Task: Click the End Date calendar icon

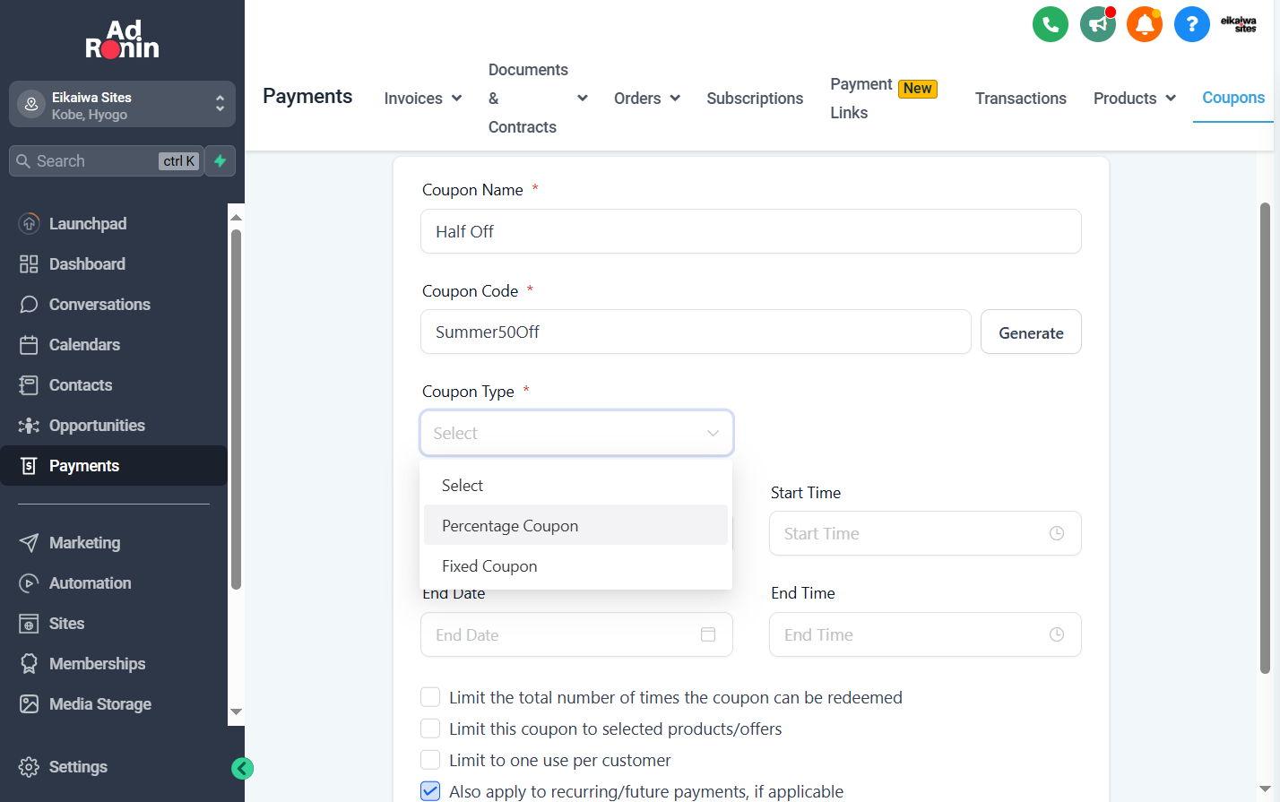Action: tap(708, 634)
